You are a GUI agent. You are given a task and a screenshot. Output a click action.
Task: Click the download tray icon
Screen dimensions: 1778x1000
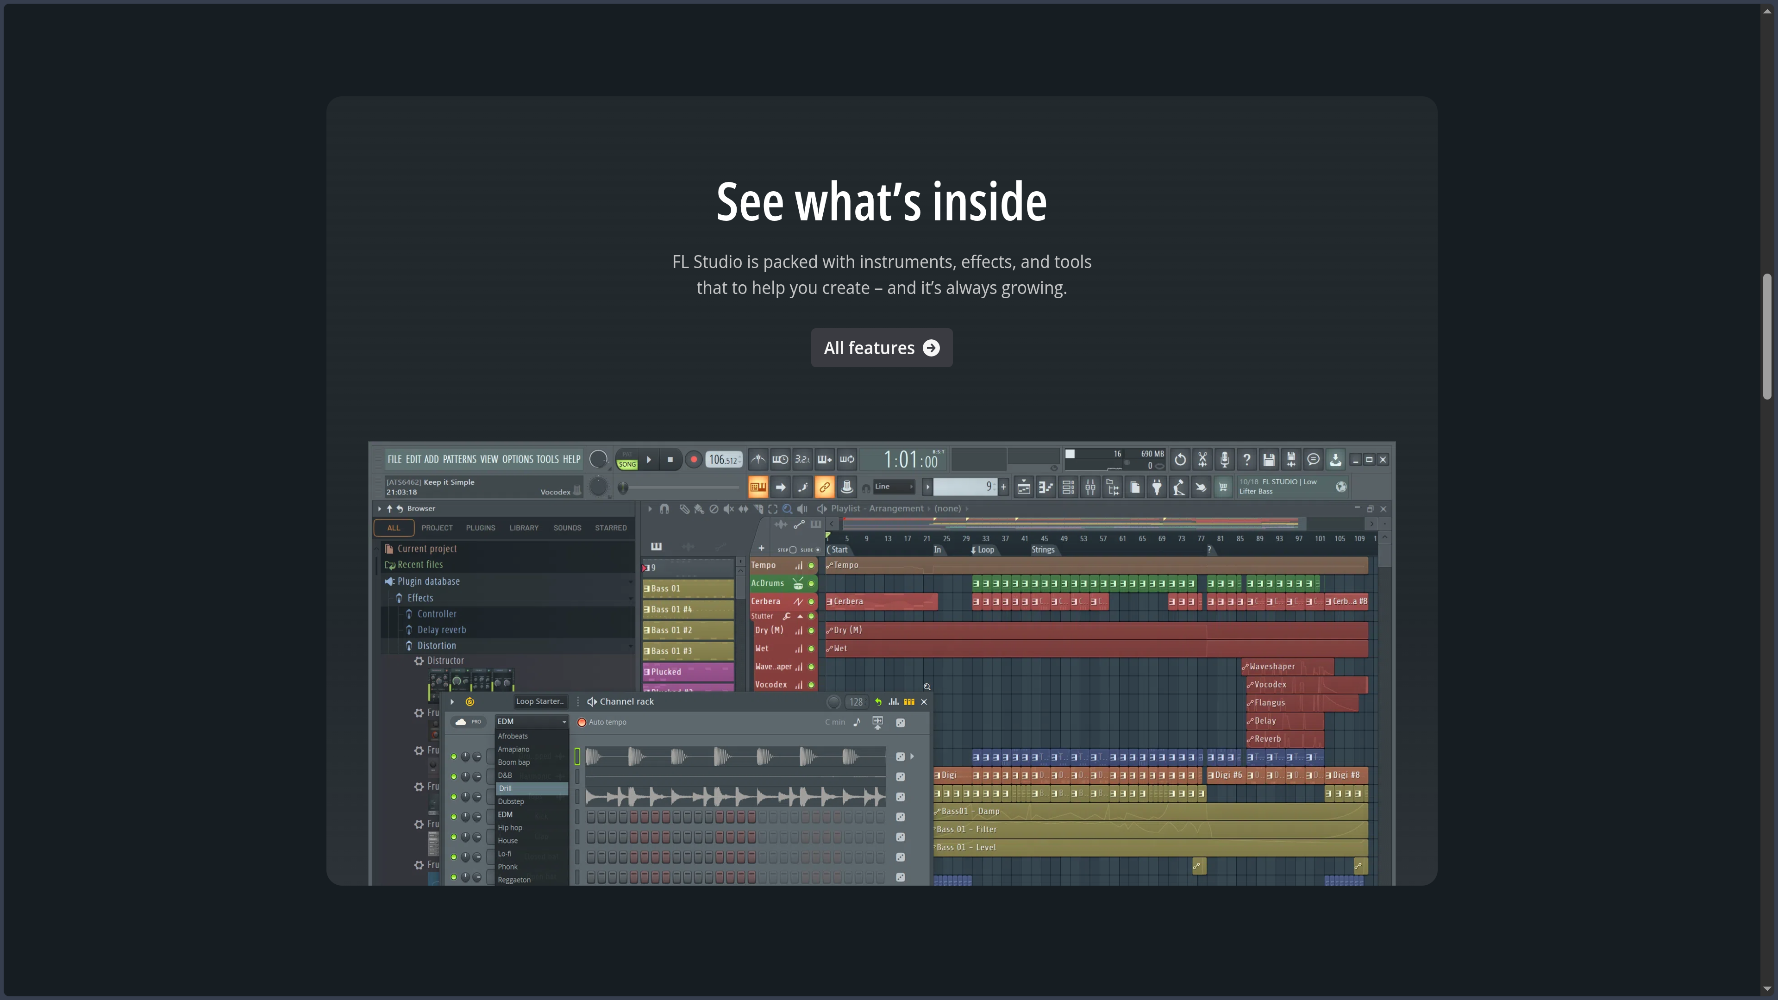(1335, 460)
